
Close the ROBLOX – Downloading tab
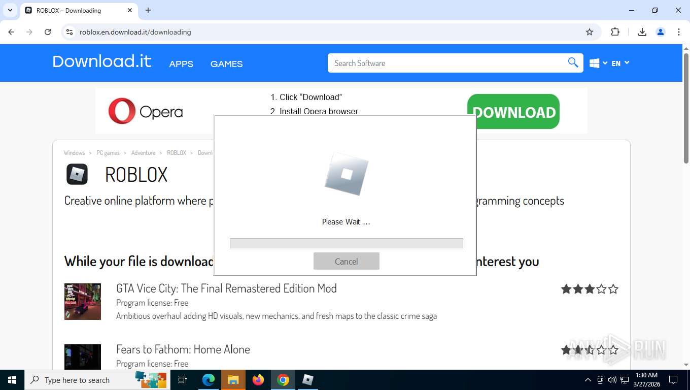(130, 10)
